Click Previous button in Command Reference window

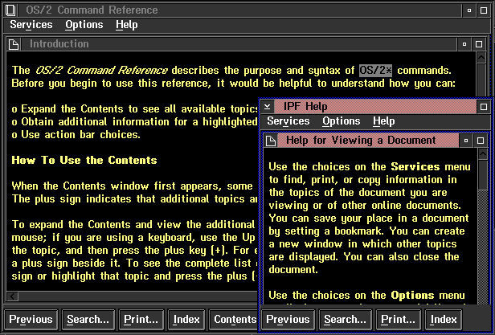click(x=31, y=320)
